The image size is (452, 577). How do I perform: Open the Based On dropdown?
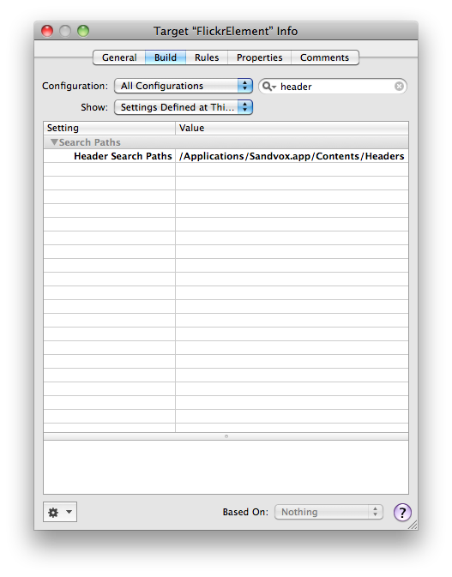pyautogui.click(x=328, y=512)
